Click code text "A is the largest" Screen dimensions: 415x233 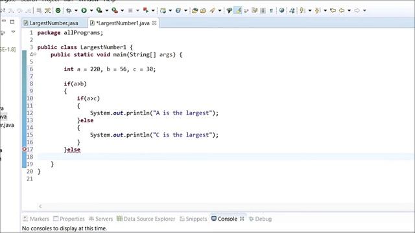[x=183, y=113]
